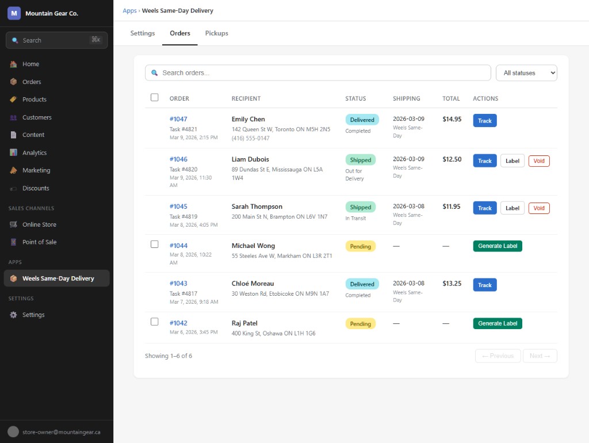
Task: Check the checkbox for order #1044
Action: click(x=154, y=244)
